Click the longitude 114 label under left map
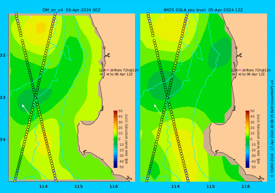Screen dimensions: 275x193 tap(43, 187)
